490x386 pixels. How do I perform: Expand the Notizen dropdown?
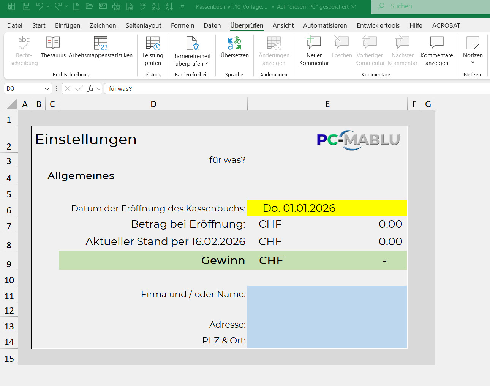coord(473,63)
